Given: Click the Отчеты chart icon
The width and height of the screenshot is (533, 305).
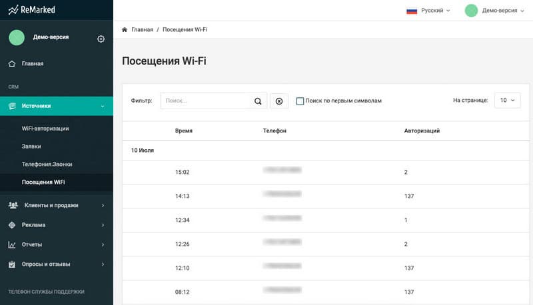Looking at the screenshot, I should click(12, 244).
